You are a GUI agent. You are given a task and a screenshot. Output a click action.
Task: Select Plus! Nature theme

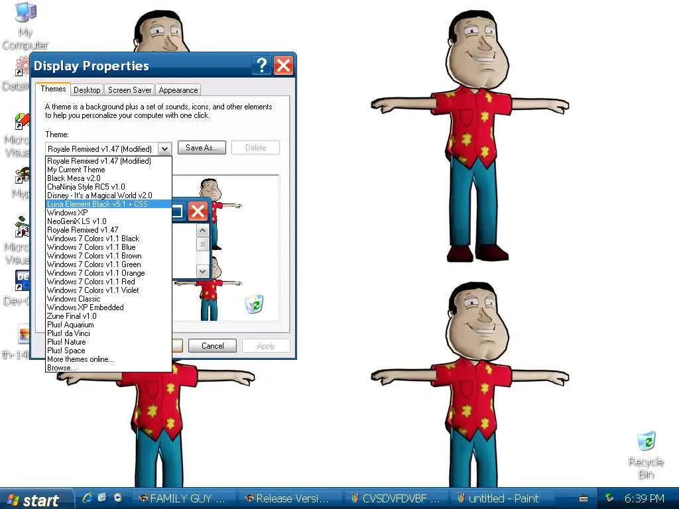click(109, 342)
